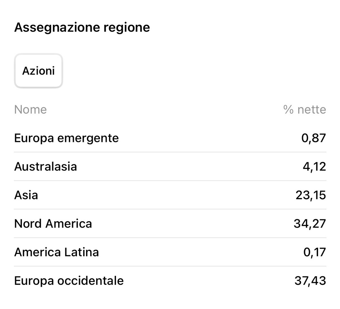The width and height of the screenshot is (340, 309).
Task: Click the 0,87 percentage value
Action: (314, 138)
